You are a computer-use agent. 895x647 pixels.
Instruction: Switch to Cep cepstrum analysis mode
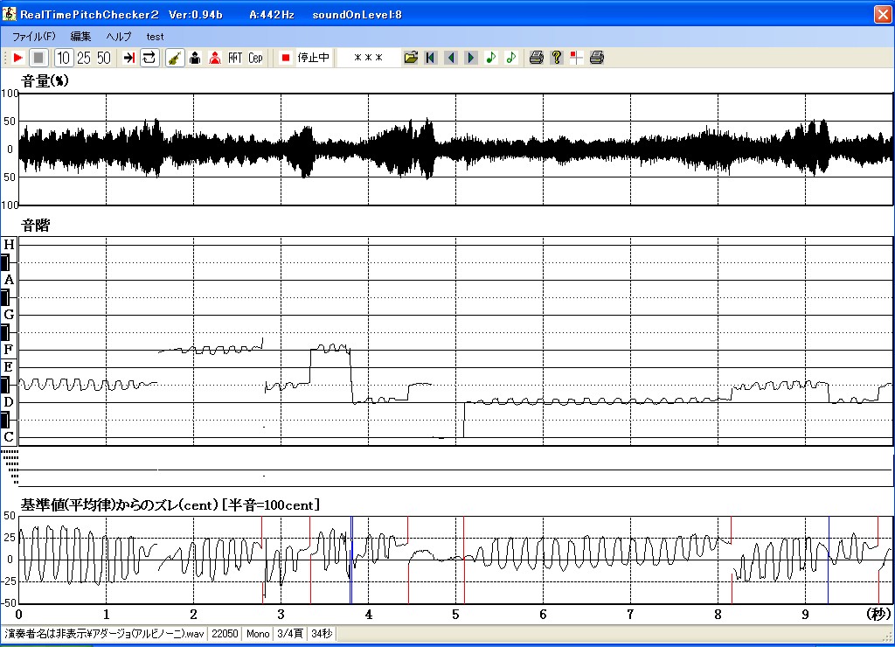point(255,58)
